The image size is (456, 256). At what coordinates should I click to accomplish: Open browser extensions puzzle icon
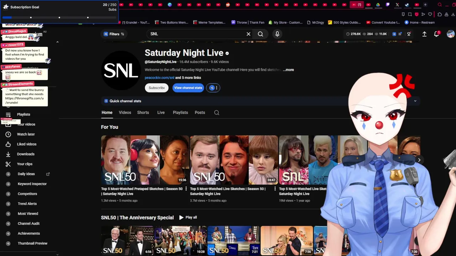point(440,15)
